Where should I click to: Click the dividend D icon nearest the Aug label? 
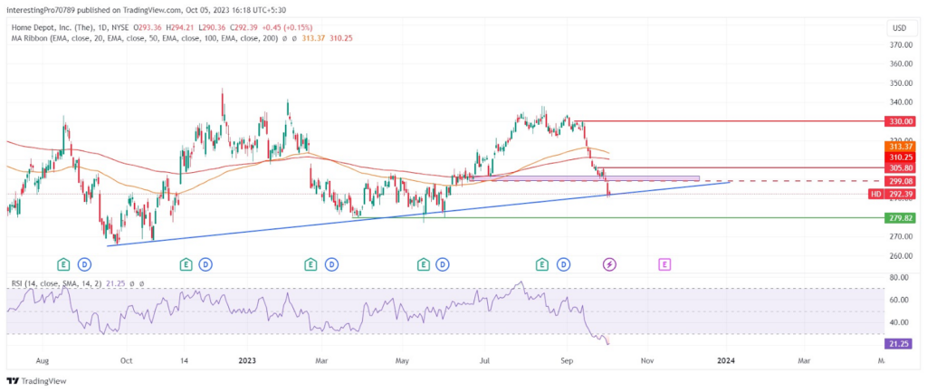(x=84, y=263)
